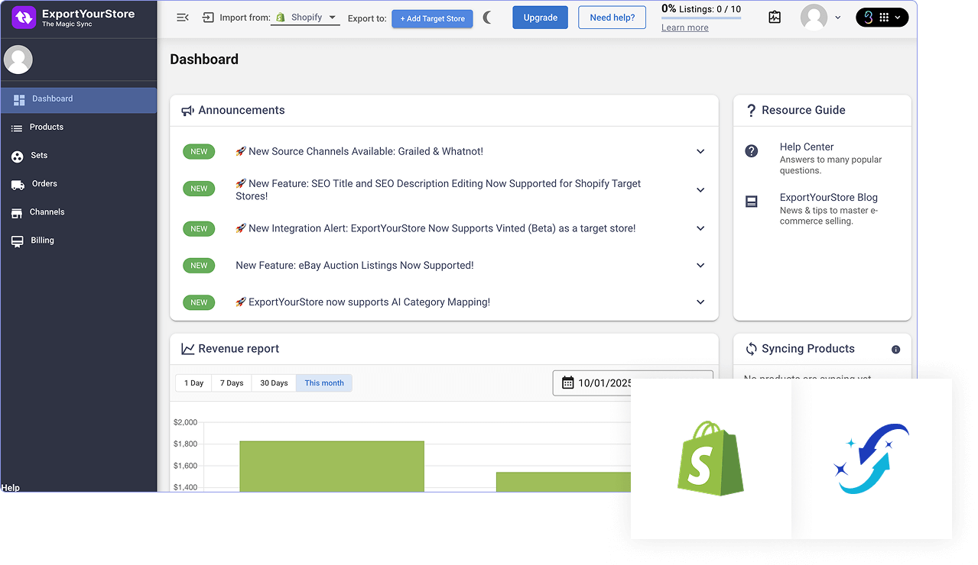The width and height of the screenshot is (978, 565).
Task: Open the apps grid switcher pill
Action: [882, 18]
